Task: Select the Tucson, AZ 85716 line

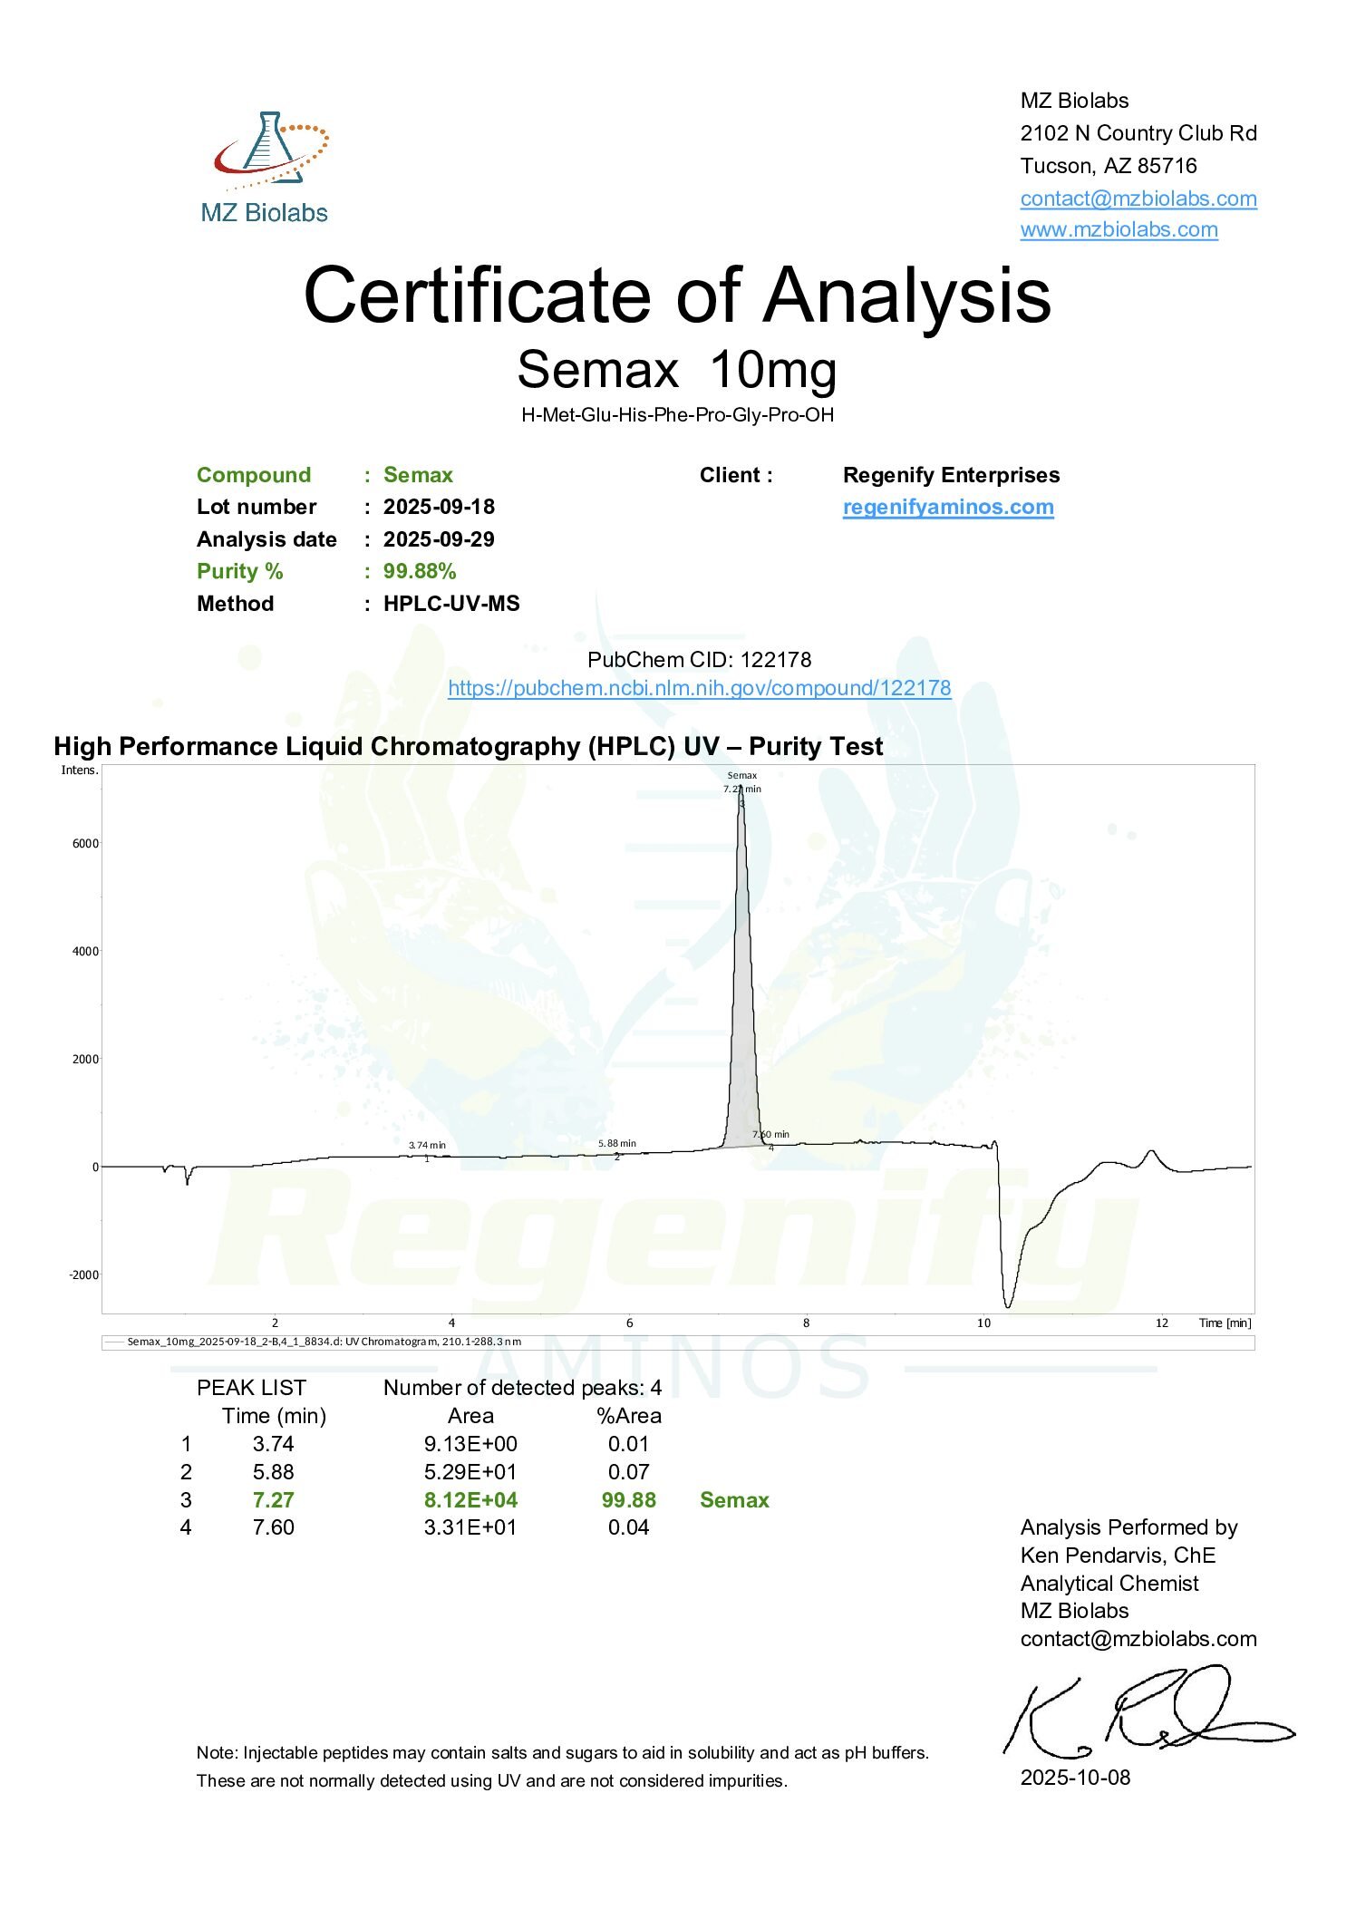Action: (x=1109, y=166)
